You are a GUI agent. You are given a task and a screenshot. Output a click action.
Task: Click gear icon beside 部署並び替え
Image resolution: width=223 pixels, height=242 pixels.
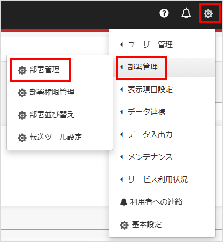(22, 115)
